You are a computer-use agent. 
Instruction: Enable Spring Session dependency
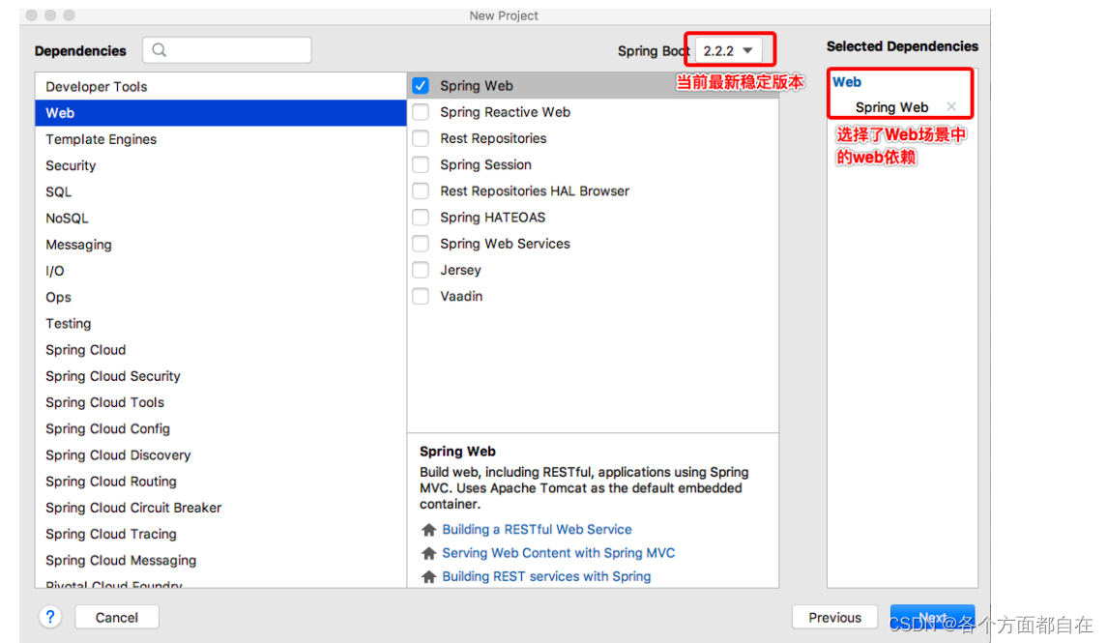[421, 164]
